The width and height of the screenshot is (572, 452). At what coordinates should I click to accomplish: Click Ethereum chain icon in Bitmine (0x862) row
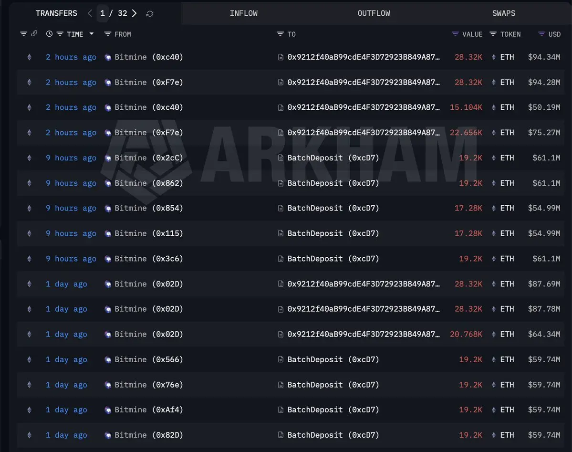tap(29, 183)
